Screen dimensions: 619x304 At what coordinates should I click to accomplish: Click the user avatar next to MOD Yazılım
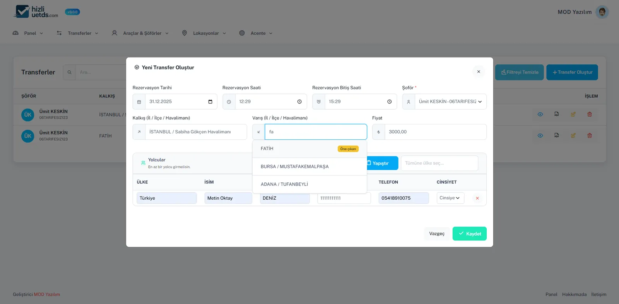click(x=602, y=12)
